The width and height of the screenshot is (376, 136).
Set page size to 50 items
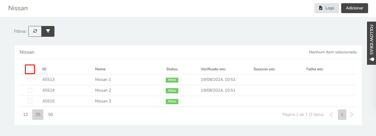click(51, 115)
